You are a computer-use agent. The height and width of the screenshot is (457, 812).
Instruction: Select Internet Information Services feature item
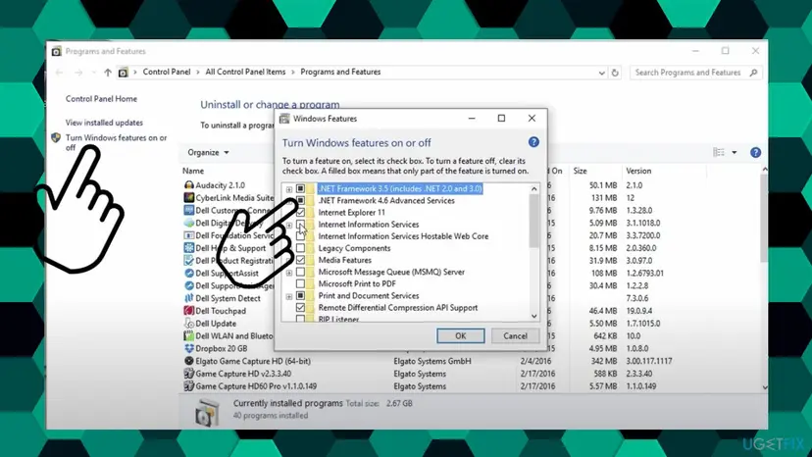tap(369, 225)
